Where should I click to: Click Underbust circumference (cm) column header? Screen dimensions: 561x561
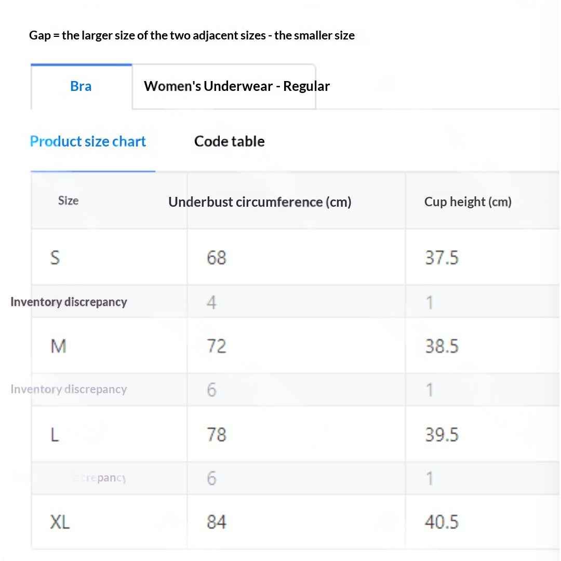[260, 202]
